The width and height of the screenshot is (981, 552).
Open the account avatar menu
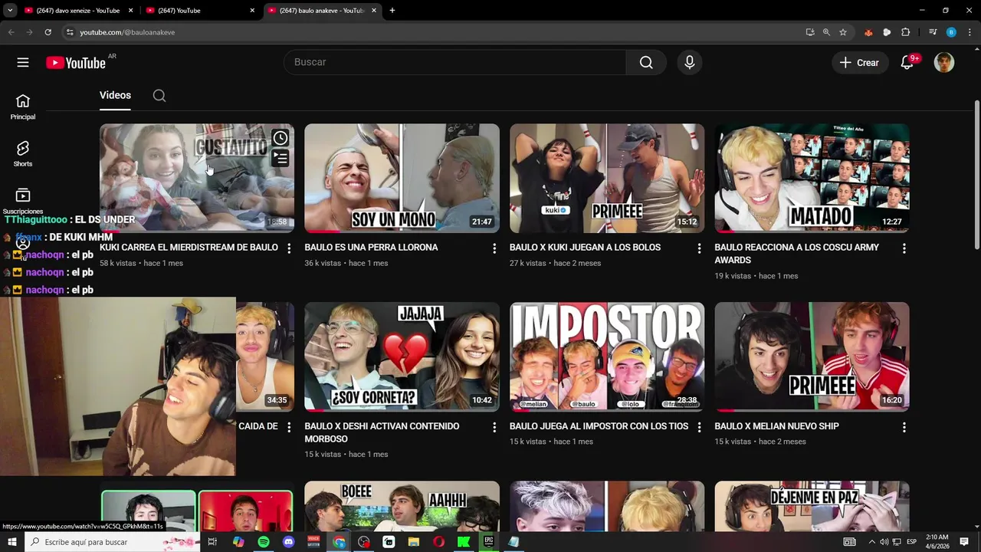tap(944, 63)
